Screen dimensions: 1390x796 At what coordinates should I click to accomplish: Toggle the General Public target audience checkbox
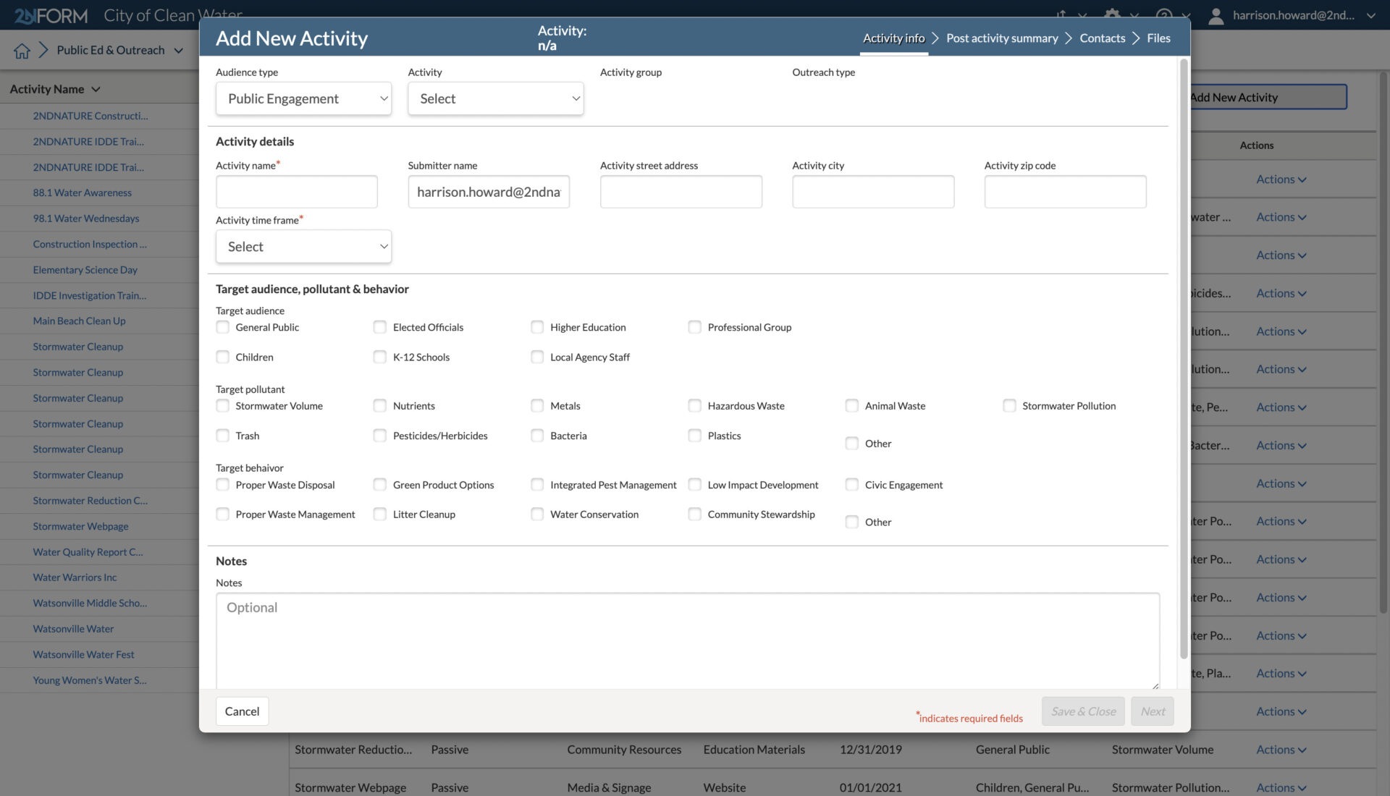point(222,327)
